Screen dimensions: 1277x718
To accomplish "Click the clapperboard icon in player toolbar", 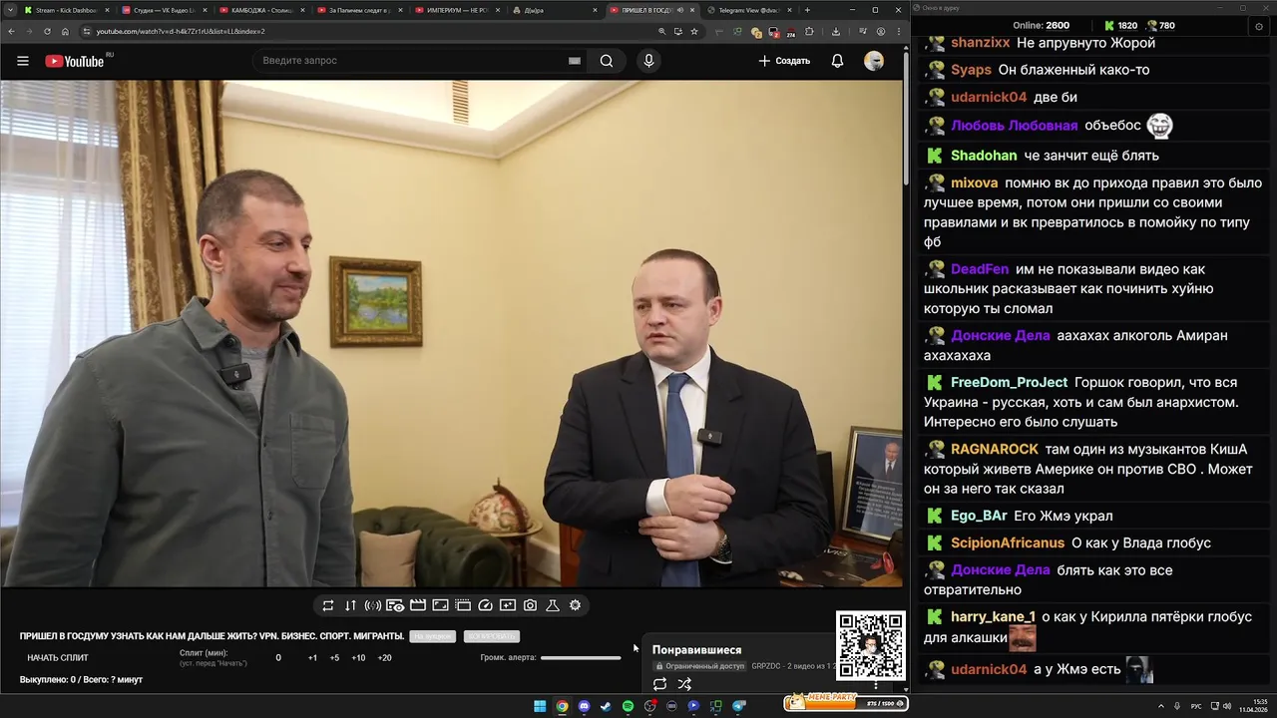I will [418, 605].
